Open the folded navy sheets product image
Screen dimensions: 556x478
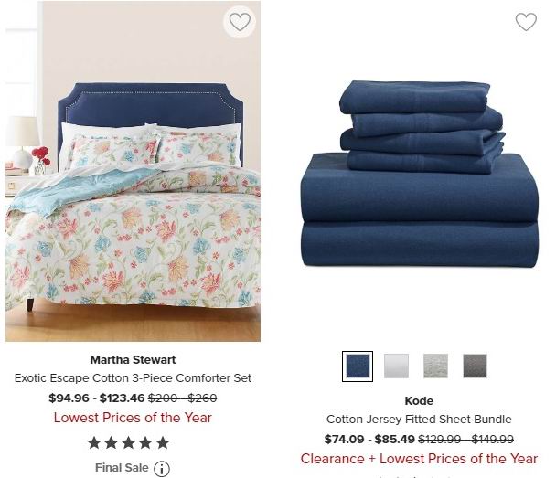pyautogui.click(x=419, y=174)
